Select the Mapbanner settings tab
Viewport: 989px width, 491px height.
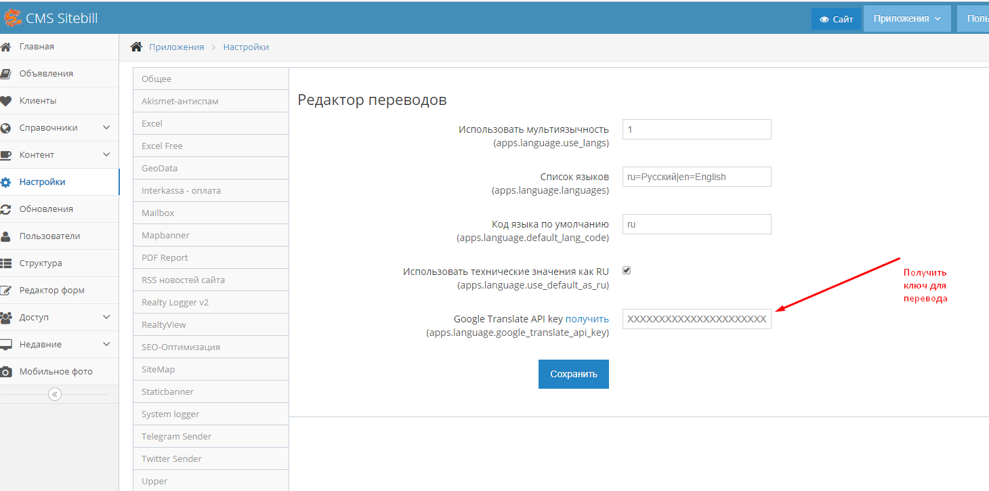pyautogui.click(x=211, y=235)
